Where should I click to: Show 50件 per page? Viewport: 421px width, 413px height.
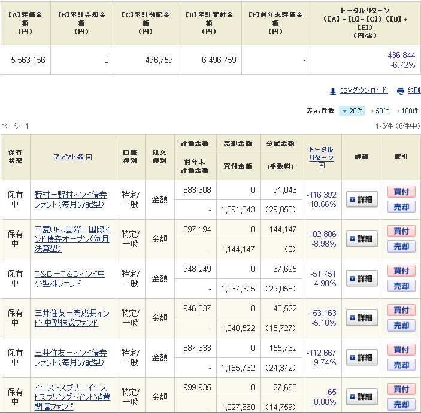381,111
